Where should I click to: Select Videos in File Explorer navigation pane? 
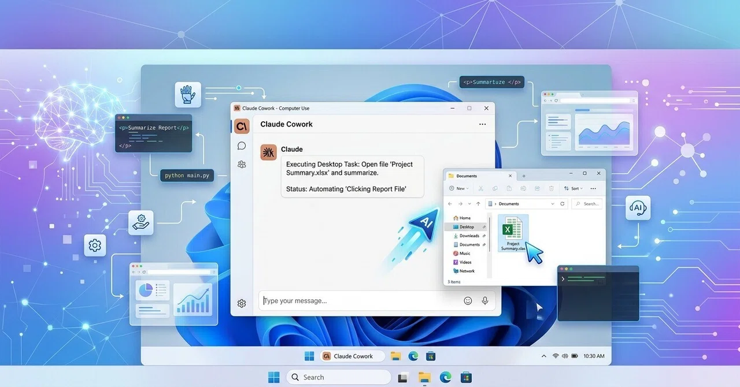(462, 262)
